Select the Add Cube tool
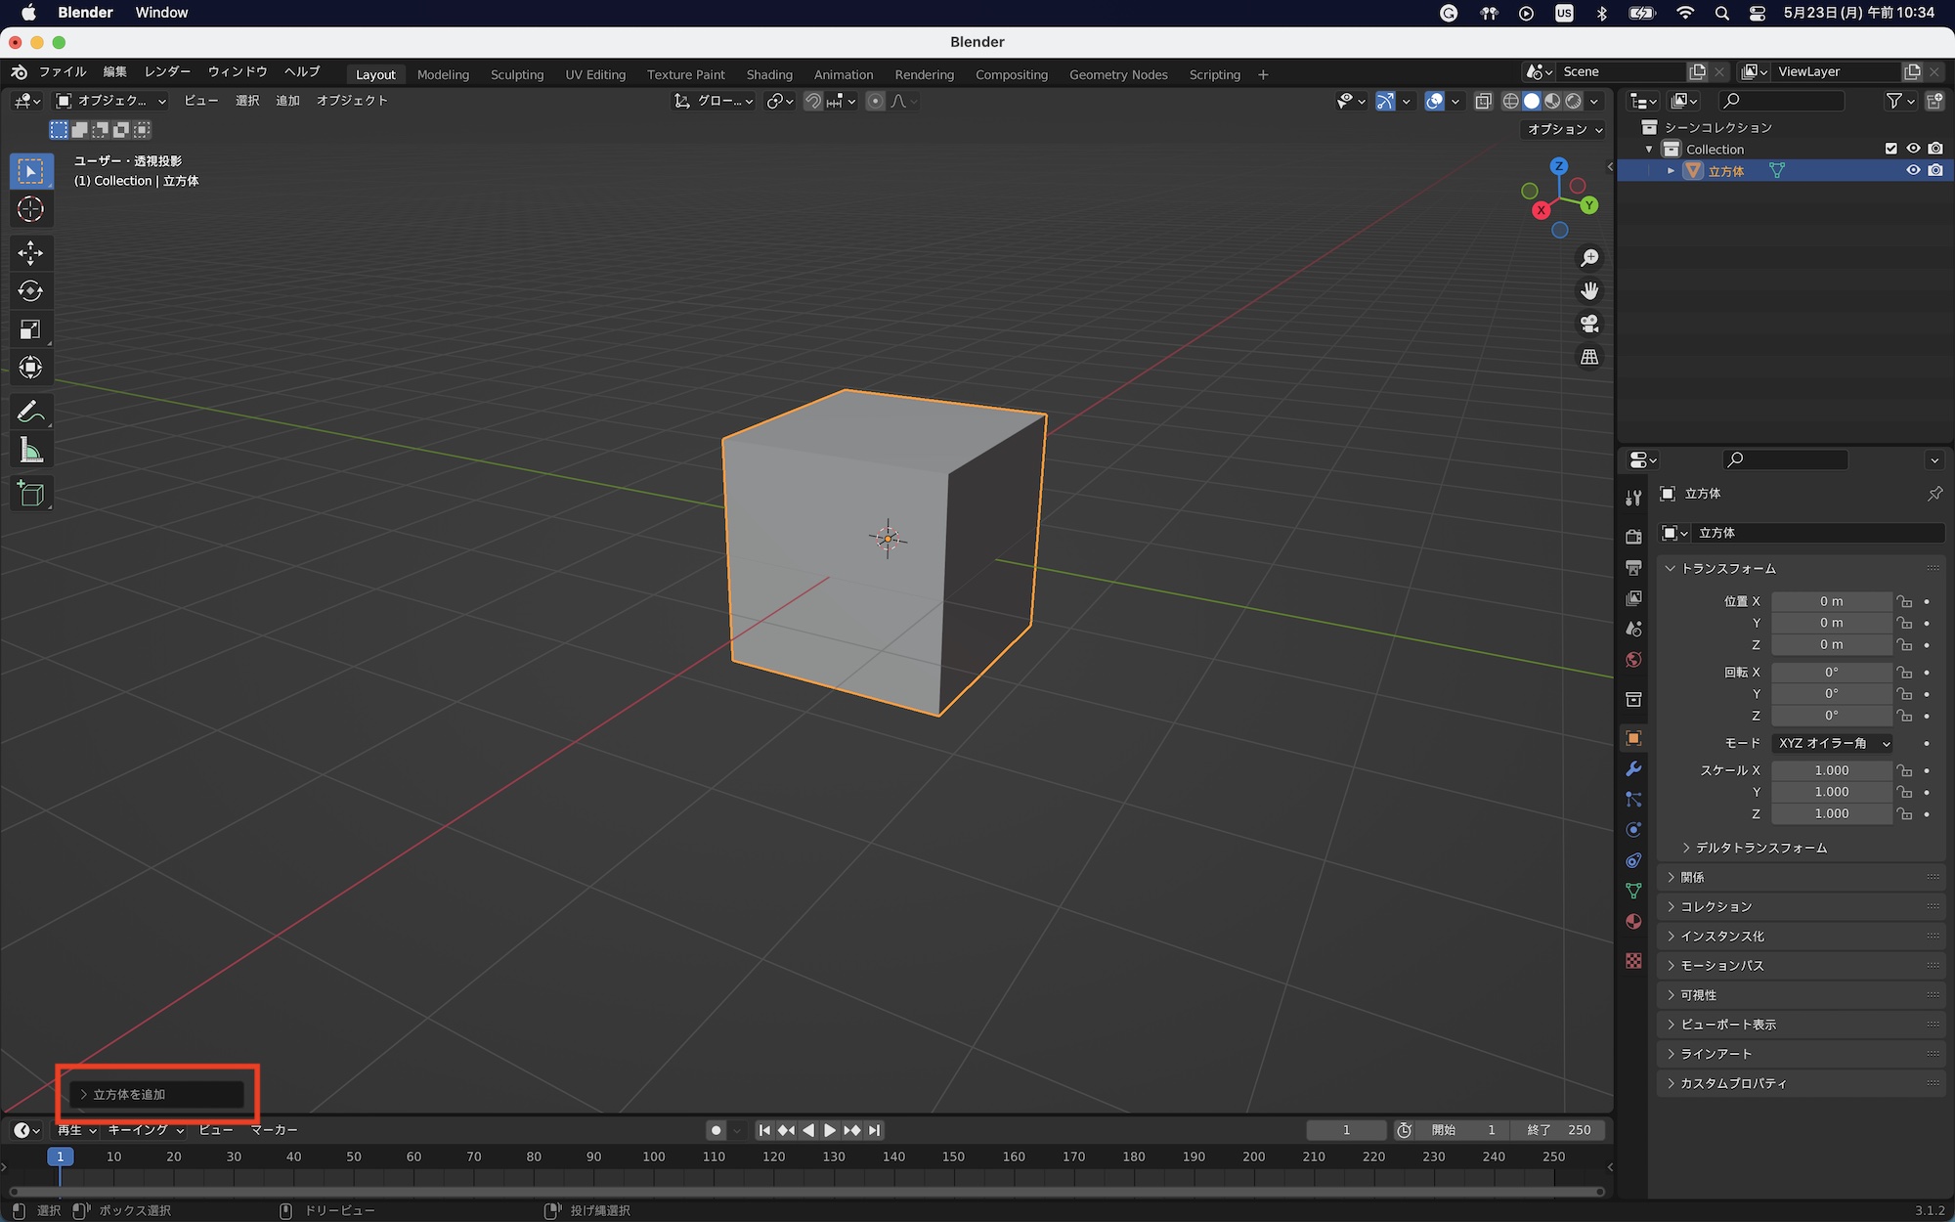This screenshot has height=1222, width=1955. pos(30,494)
